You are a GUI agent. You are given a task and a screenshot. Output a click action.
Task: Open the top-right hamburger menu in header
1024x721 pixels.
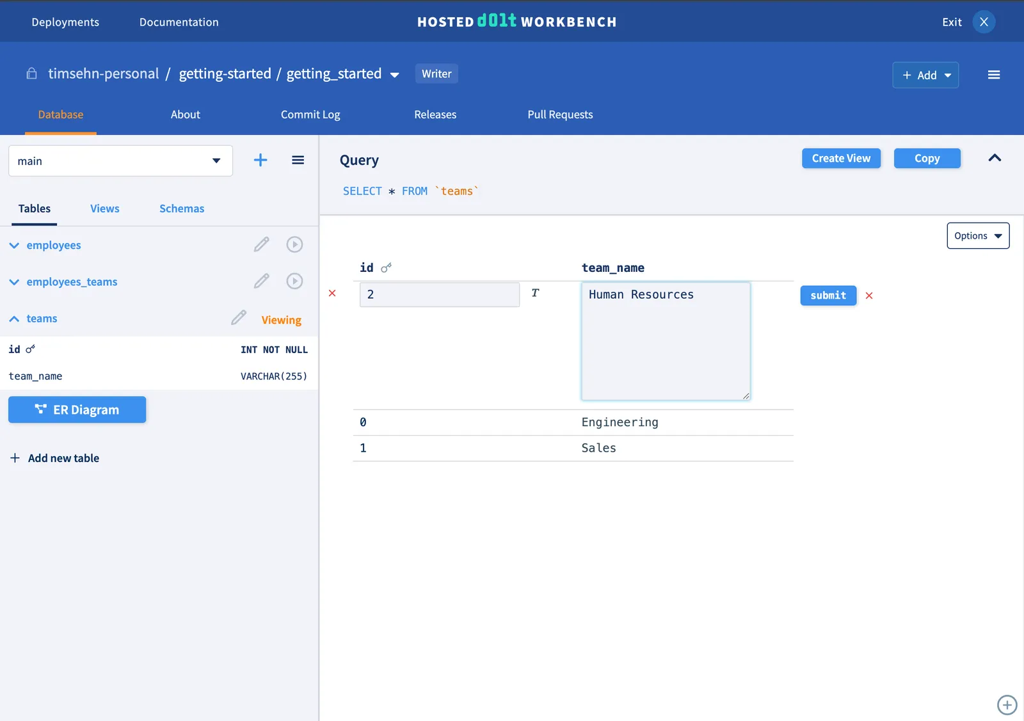[x=993, y=75]
